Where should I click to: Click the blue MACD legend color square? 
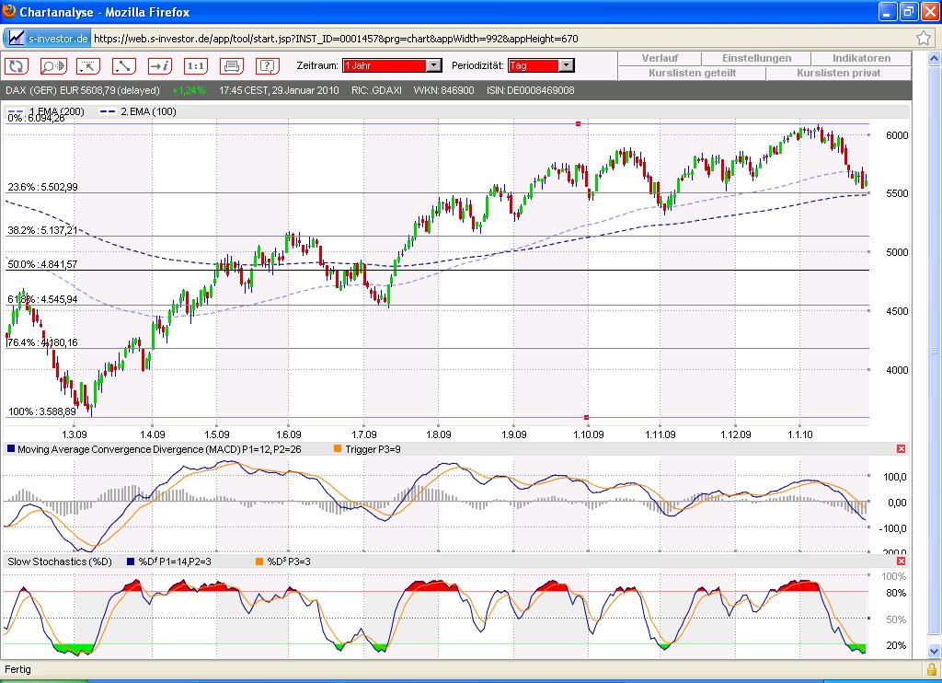click(11, 448)
